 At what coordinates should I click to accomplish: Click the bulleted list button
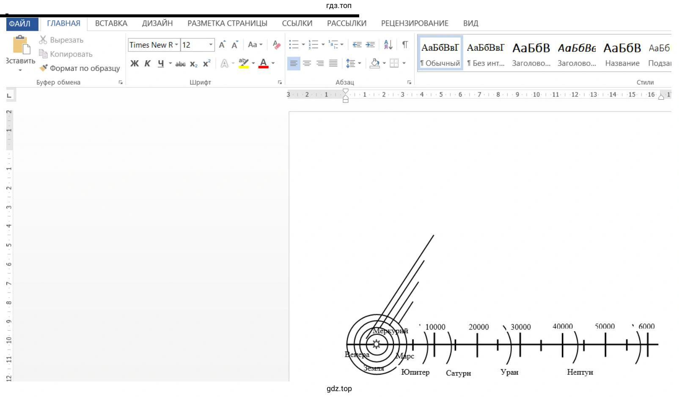(x=294, y=44)
